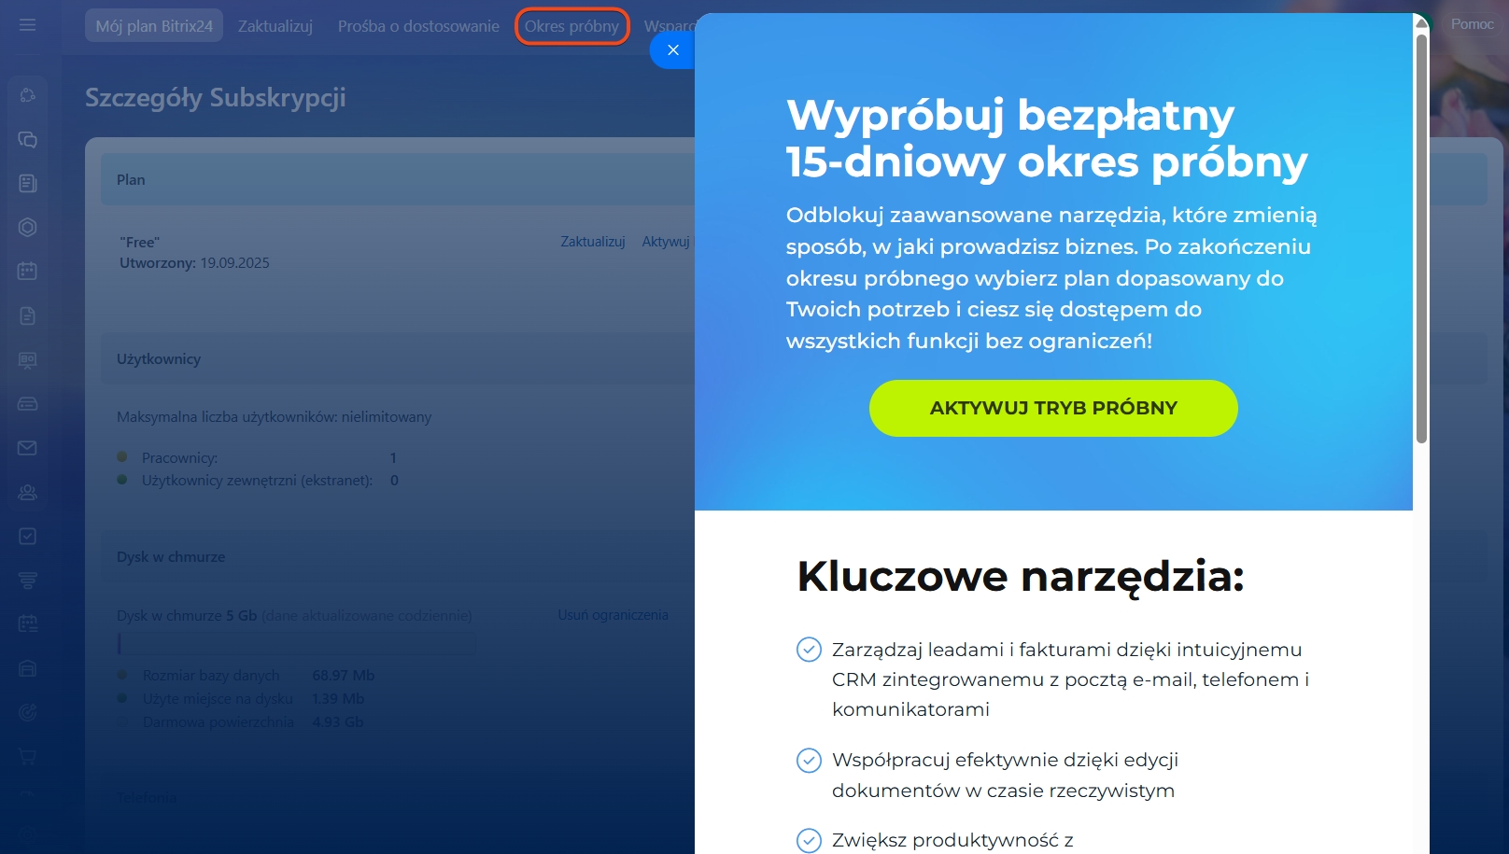Click the 4.93 Gb free space value
This screenshot has height=854, width=1509.
338,722
